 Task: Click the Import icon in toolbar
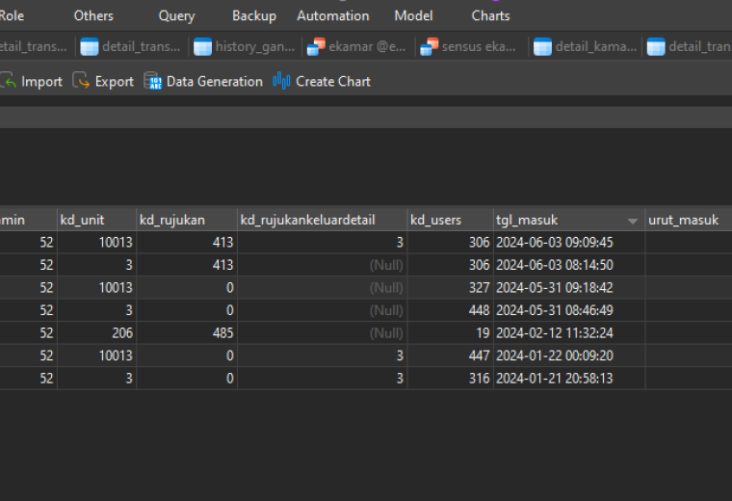(x=9, y=81)
